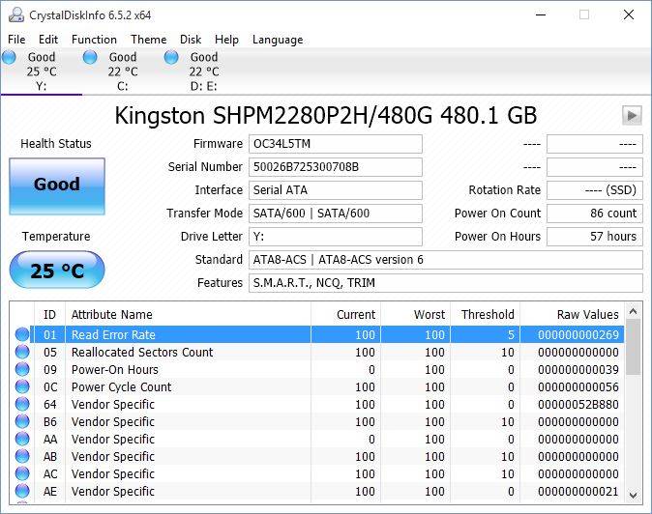Select the Reallocated Sectors Count row

point(317,352)
